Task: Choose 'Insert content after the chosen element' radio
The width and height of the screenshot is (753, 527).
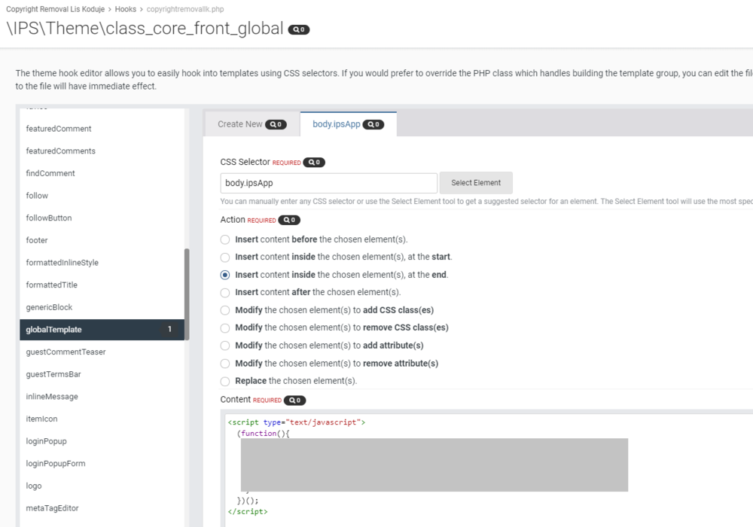Action: 225,292
